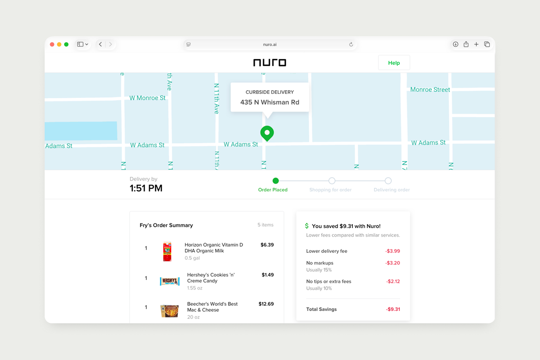Click the 1.55 oz size text
The image size is (540, 360).
tap(195, 288)
